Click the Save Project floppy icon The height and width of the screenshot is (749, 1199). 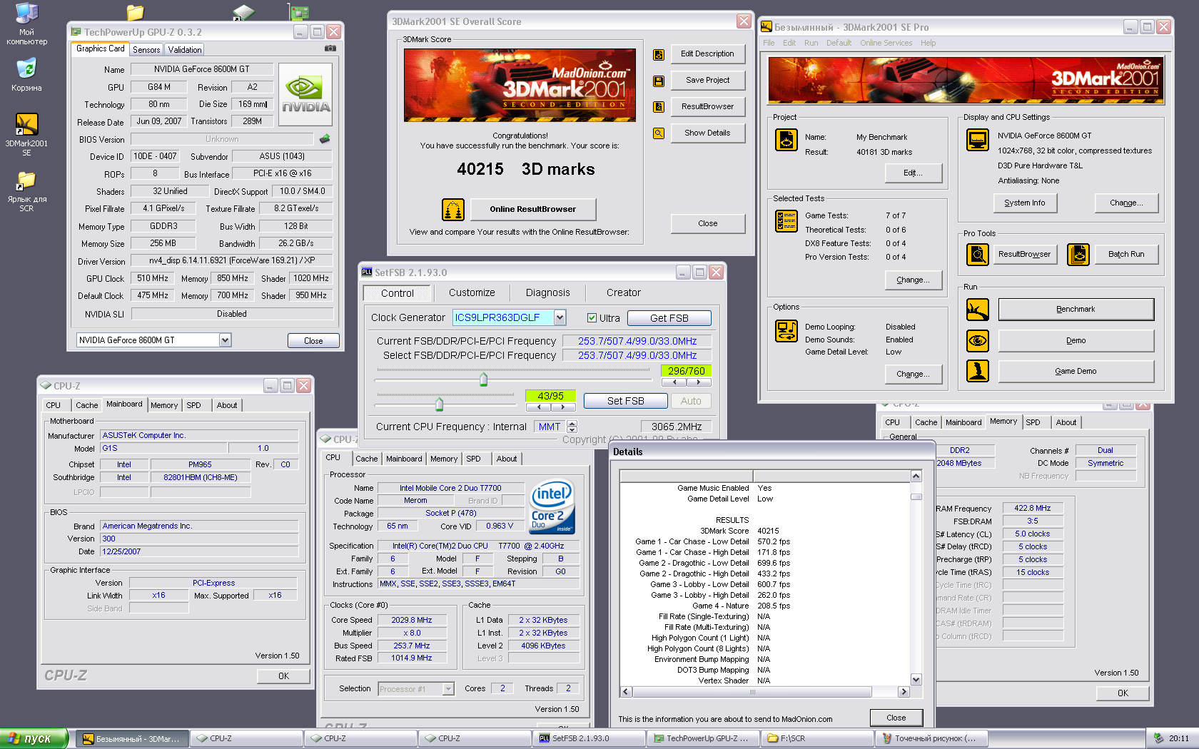659,81
